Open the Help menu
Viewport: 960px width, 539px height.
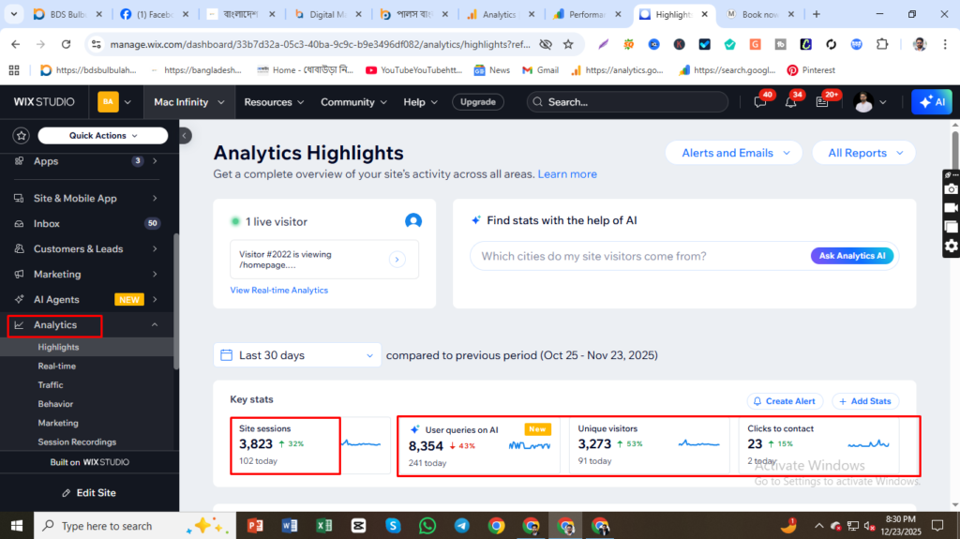point(420,102)
